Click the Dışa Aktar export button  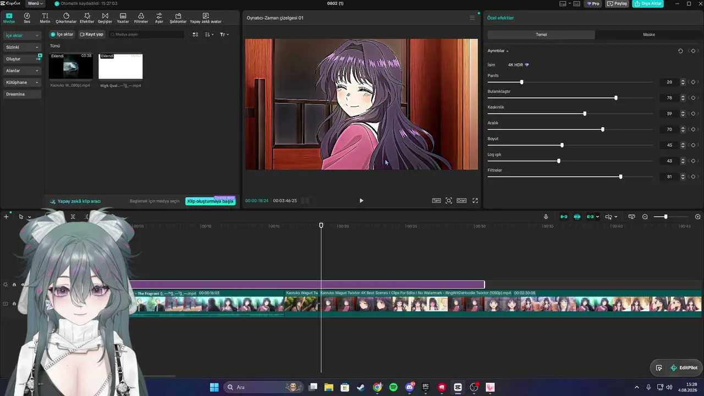pyautogui.click(x=647, y=3)
